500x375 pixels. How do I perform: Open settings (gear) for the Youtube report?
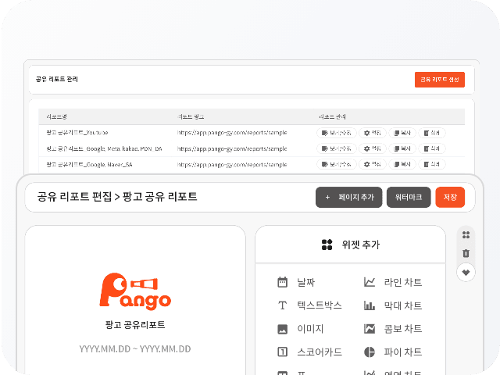pyautogui.click(x=373, y=133)
